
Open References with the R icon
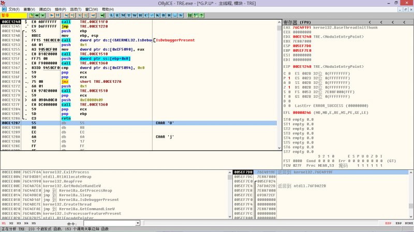click(x=169, y=16)
